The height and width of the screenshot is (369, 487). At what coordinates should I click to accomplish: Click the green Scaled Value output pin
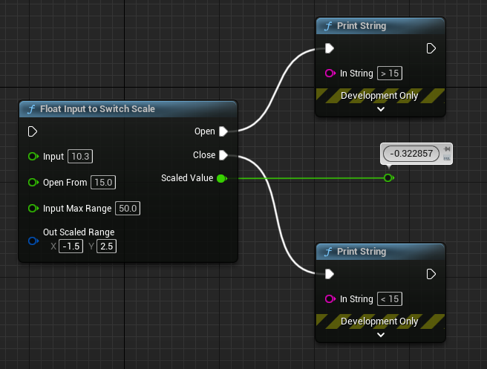coord(221,178)
